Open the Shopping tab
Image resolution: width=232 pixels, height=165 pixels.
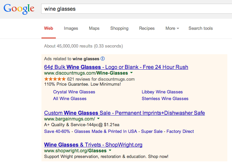pos(119,28)
